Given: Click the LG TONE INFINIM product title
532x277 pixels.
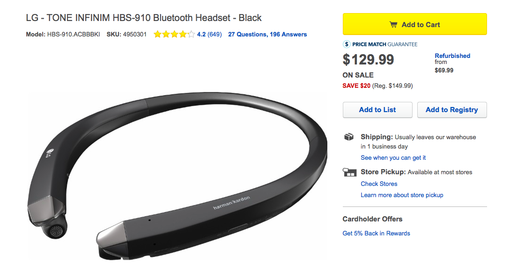Looking at the screenshot, I should click(144, 18).
